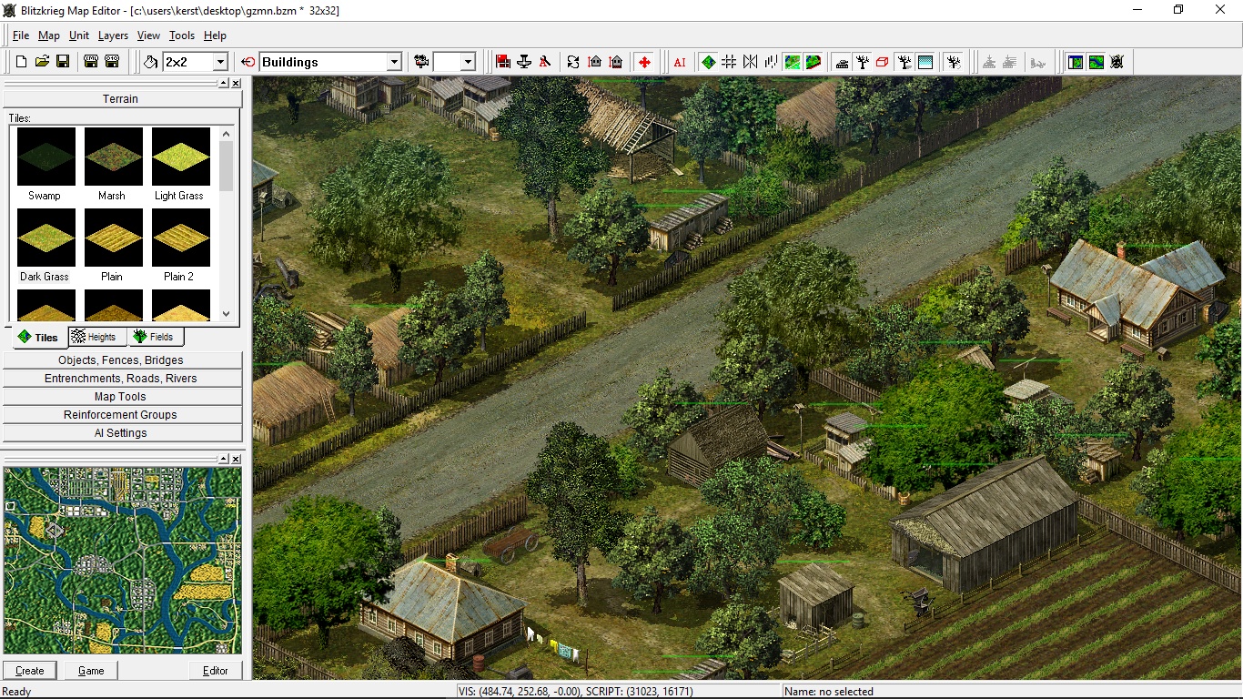Image resolution: width=1243 pixels, height=699 pixels.
Task: Open the Tools menu
Action: coord(182,35)
